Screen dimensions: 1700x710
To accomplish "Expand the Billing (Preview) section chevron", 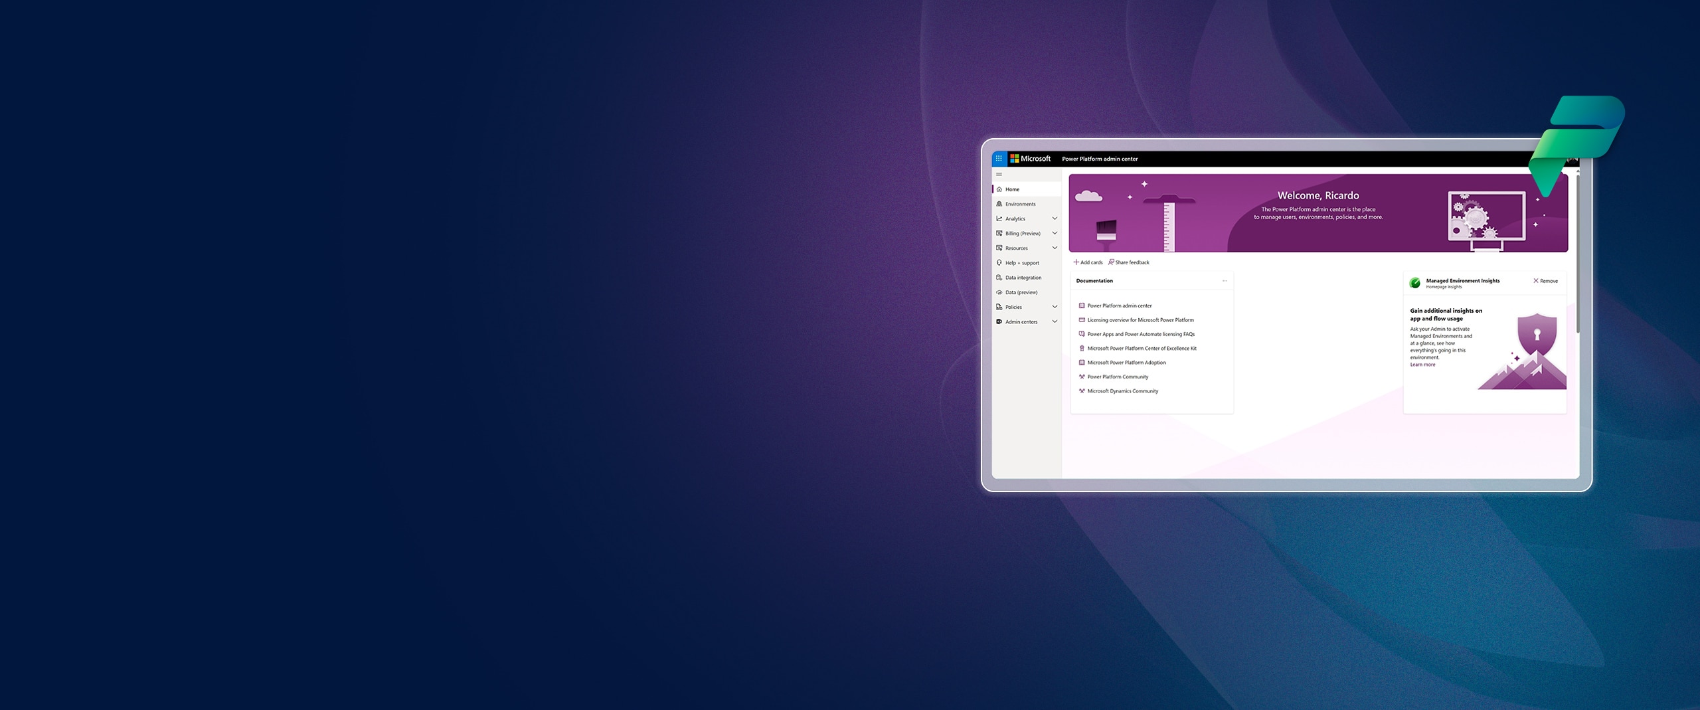I will [1055, 233].
